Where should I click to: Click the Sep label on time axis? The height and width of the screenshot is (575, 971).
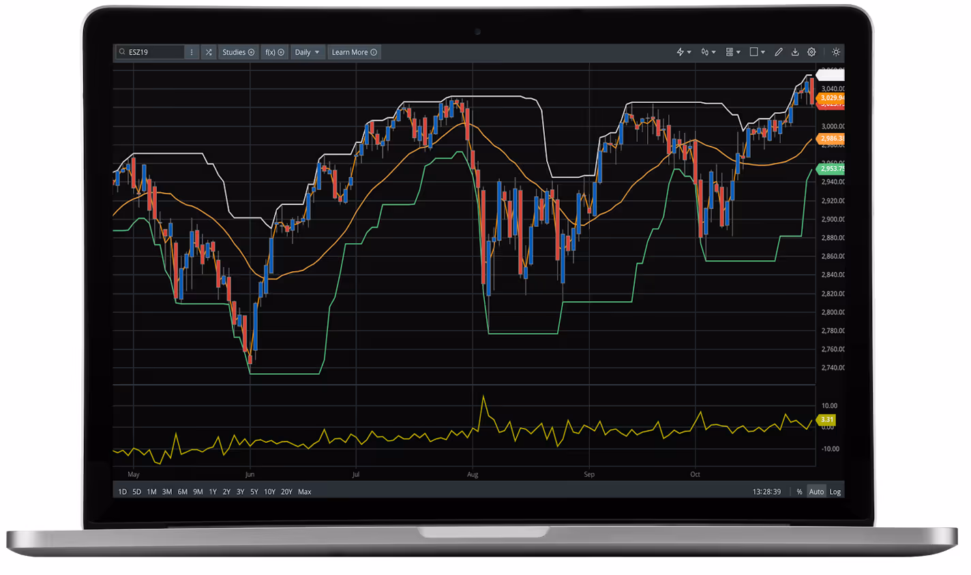589,474
